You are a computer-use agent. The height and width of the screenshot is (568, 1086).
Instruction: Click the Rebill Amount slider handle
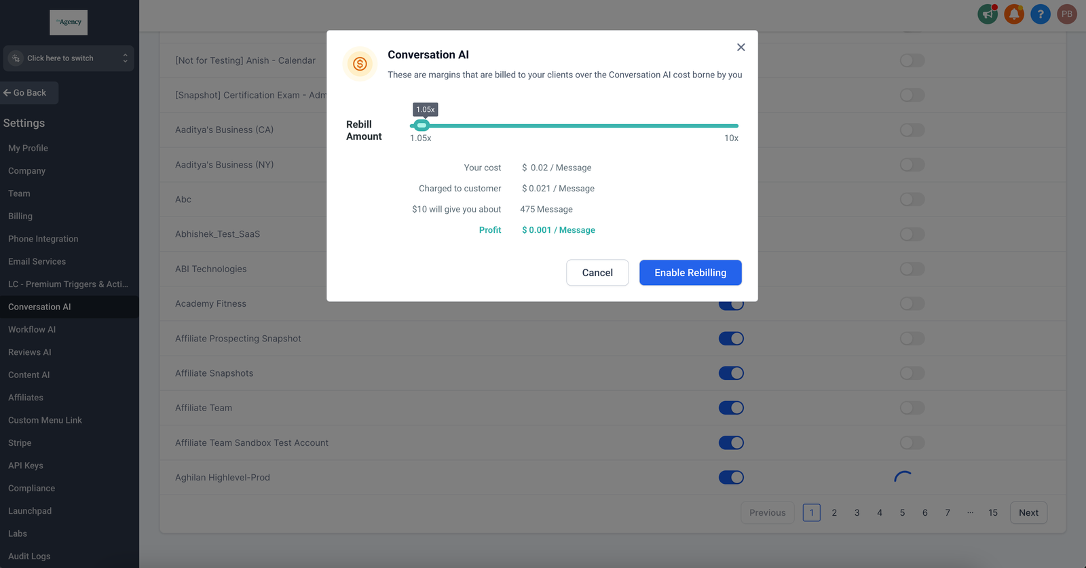[x=422, y=126]
